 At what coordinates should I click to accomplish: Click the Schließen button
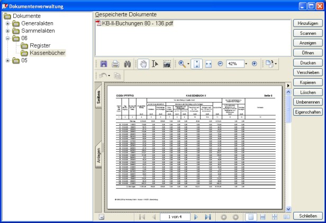308,216
